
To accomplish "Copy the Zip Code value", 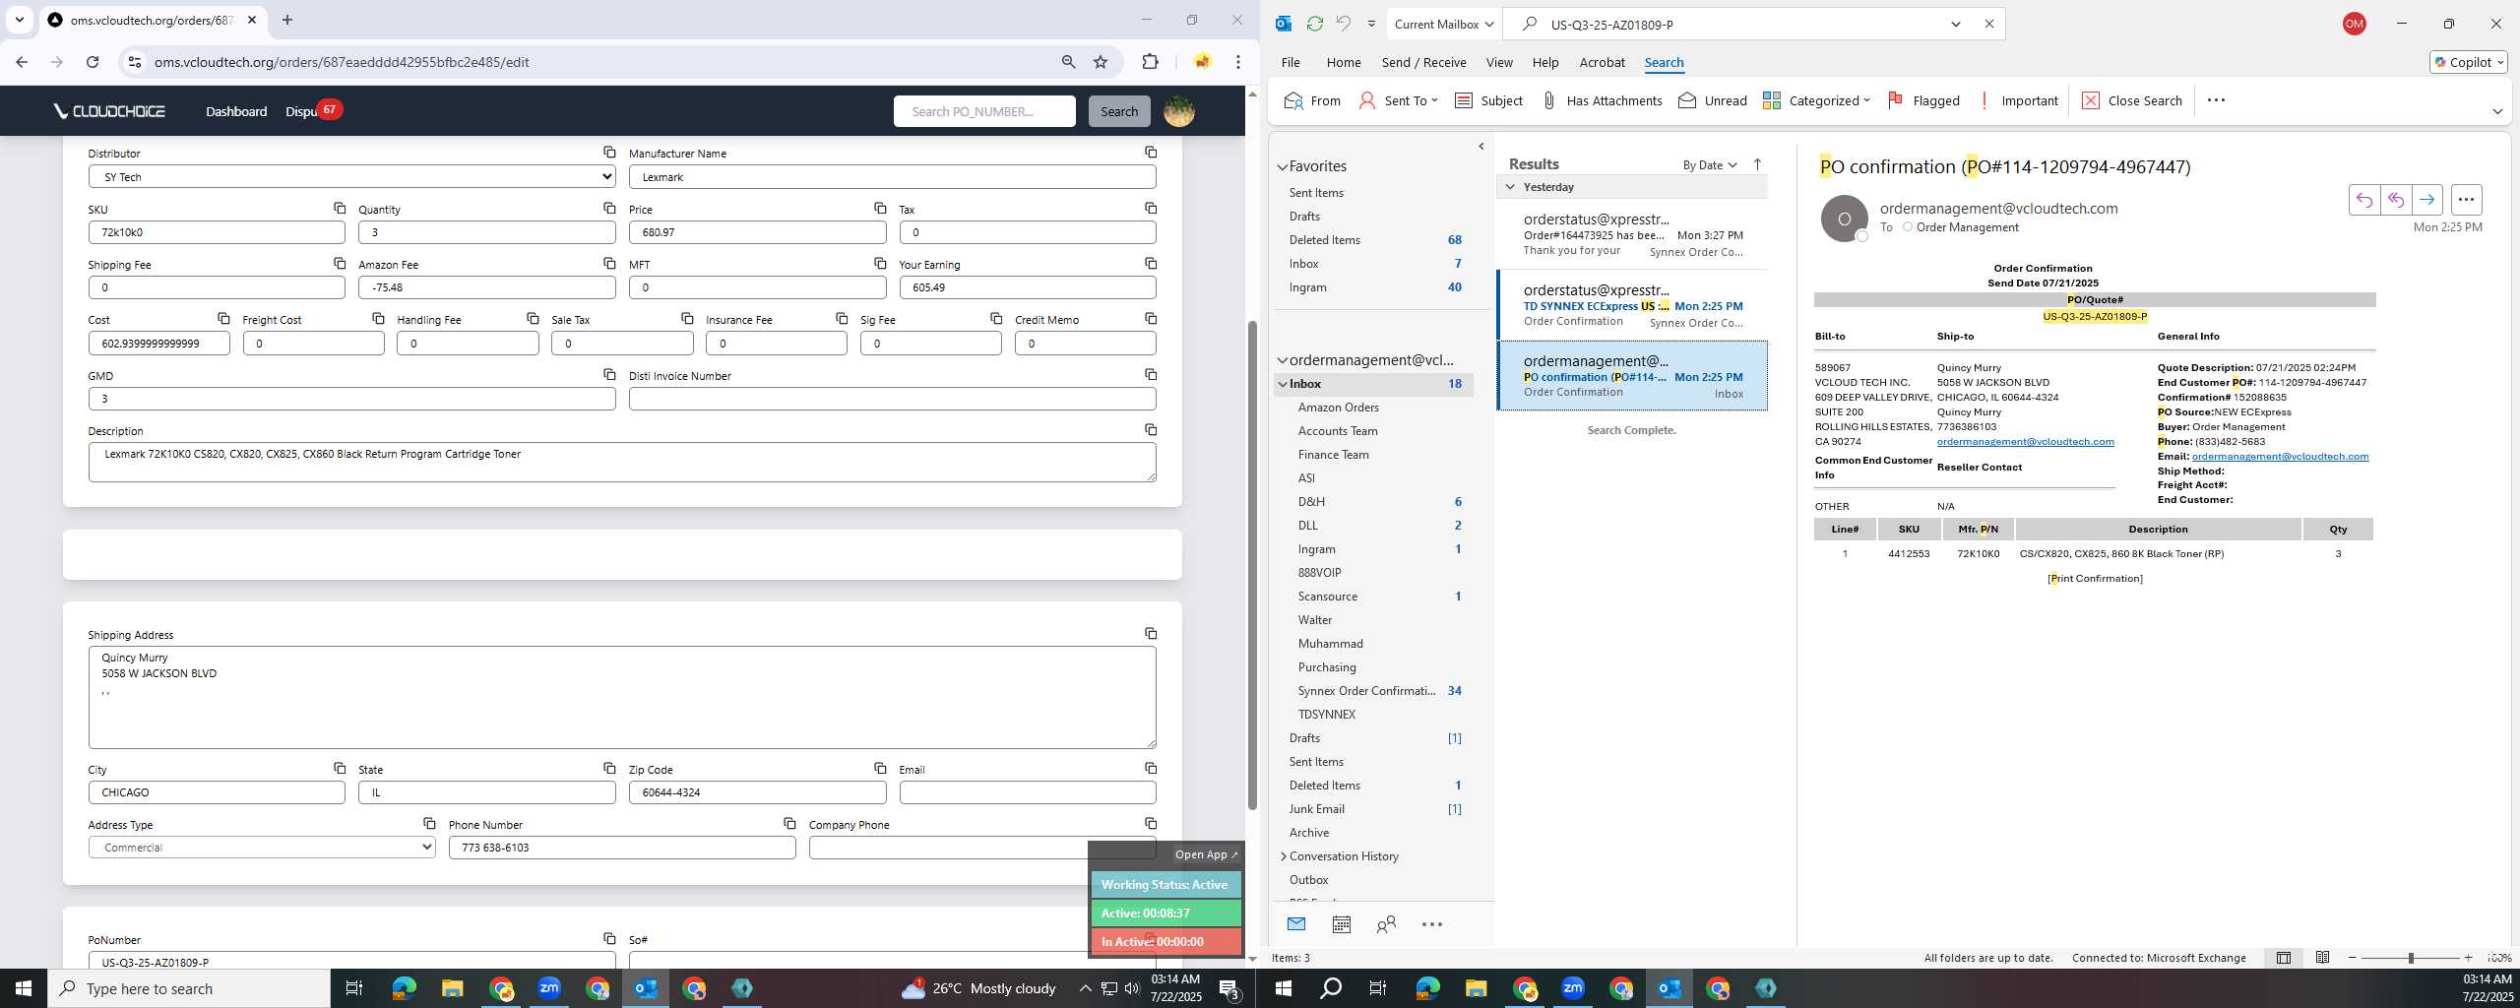I will (x=880, y=768).
